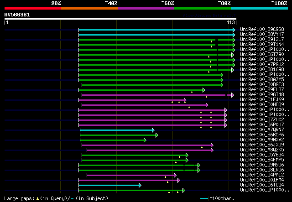
Task: Click the purple alignment bar for Q01FM4
Action: tap(128, 181)
